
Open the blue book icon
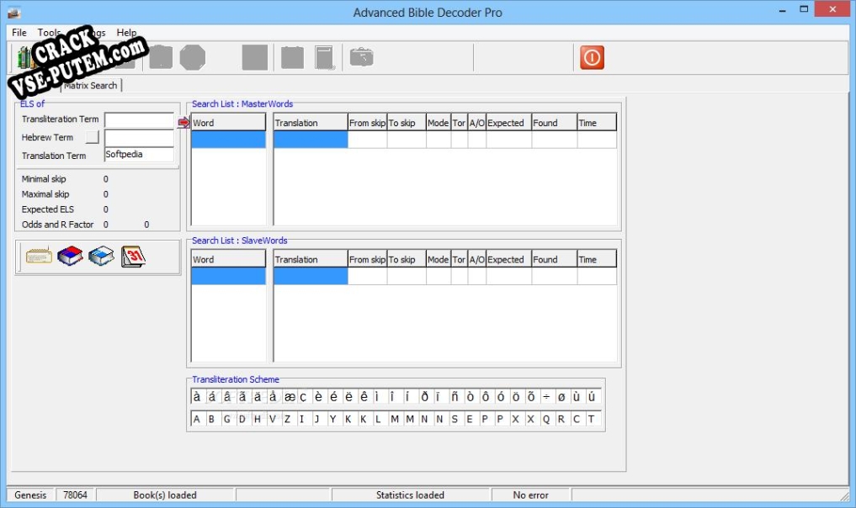click(x=102, y=256)
